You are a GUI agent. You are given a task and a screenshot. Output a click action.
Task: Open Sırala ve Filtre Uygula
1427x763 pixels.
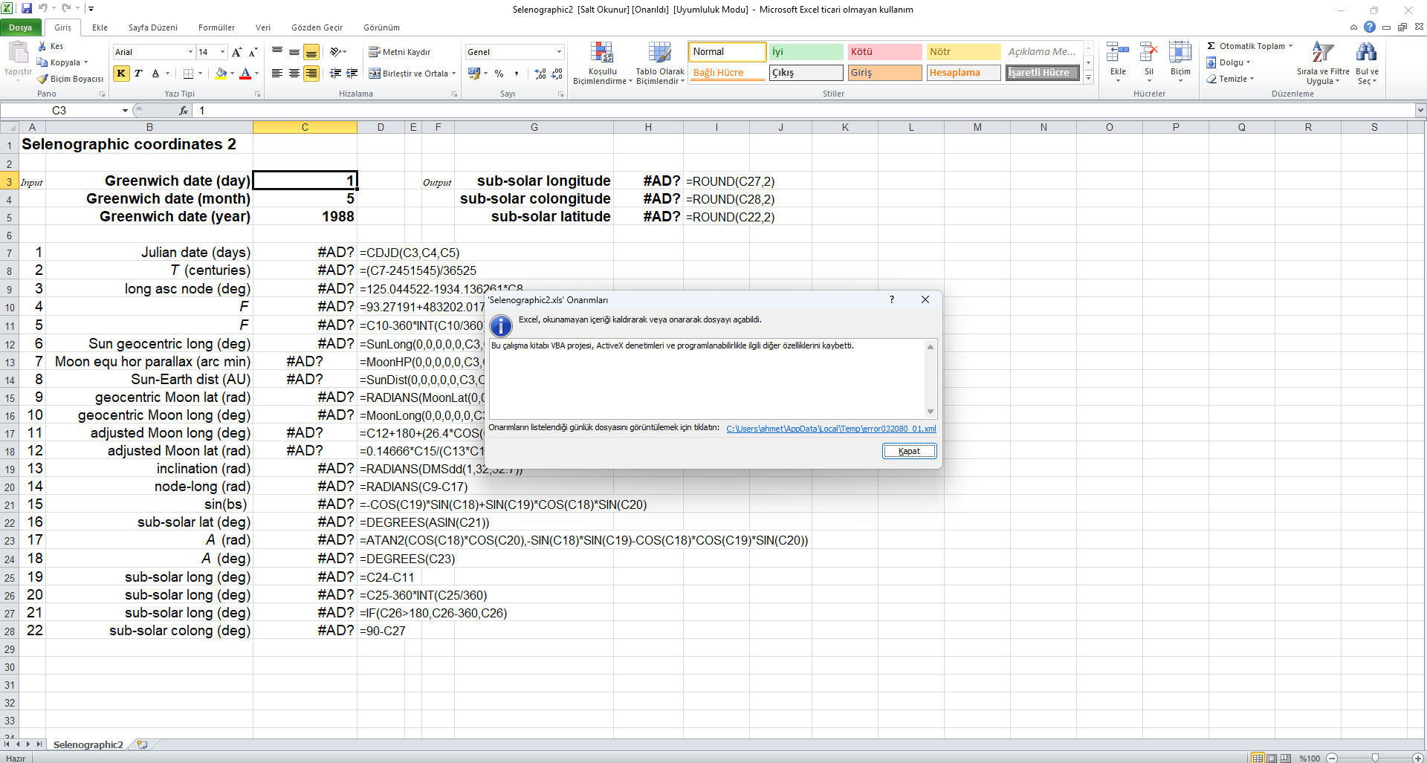coord(1323,63)
